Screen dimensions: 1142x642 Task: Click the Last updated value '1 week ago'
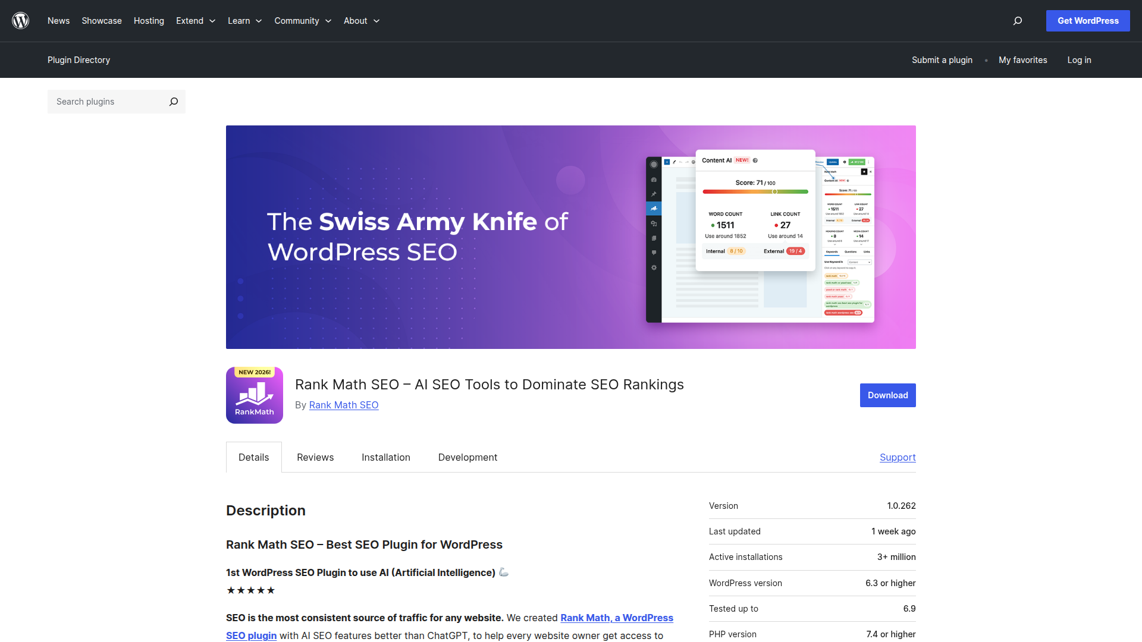[893, 531]
